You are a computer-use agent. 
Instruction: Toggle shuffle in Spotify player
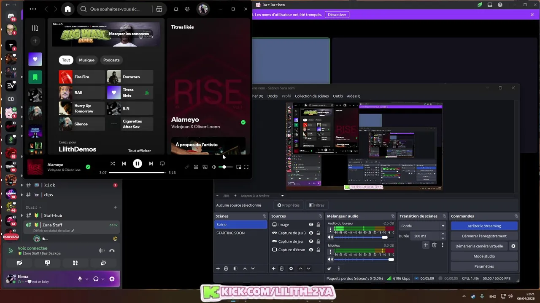112,164
